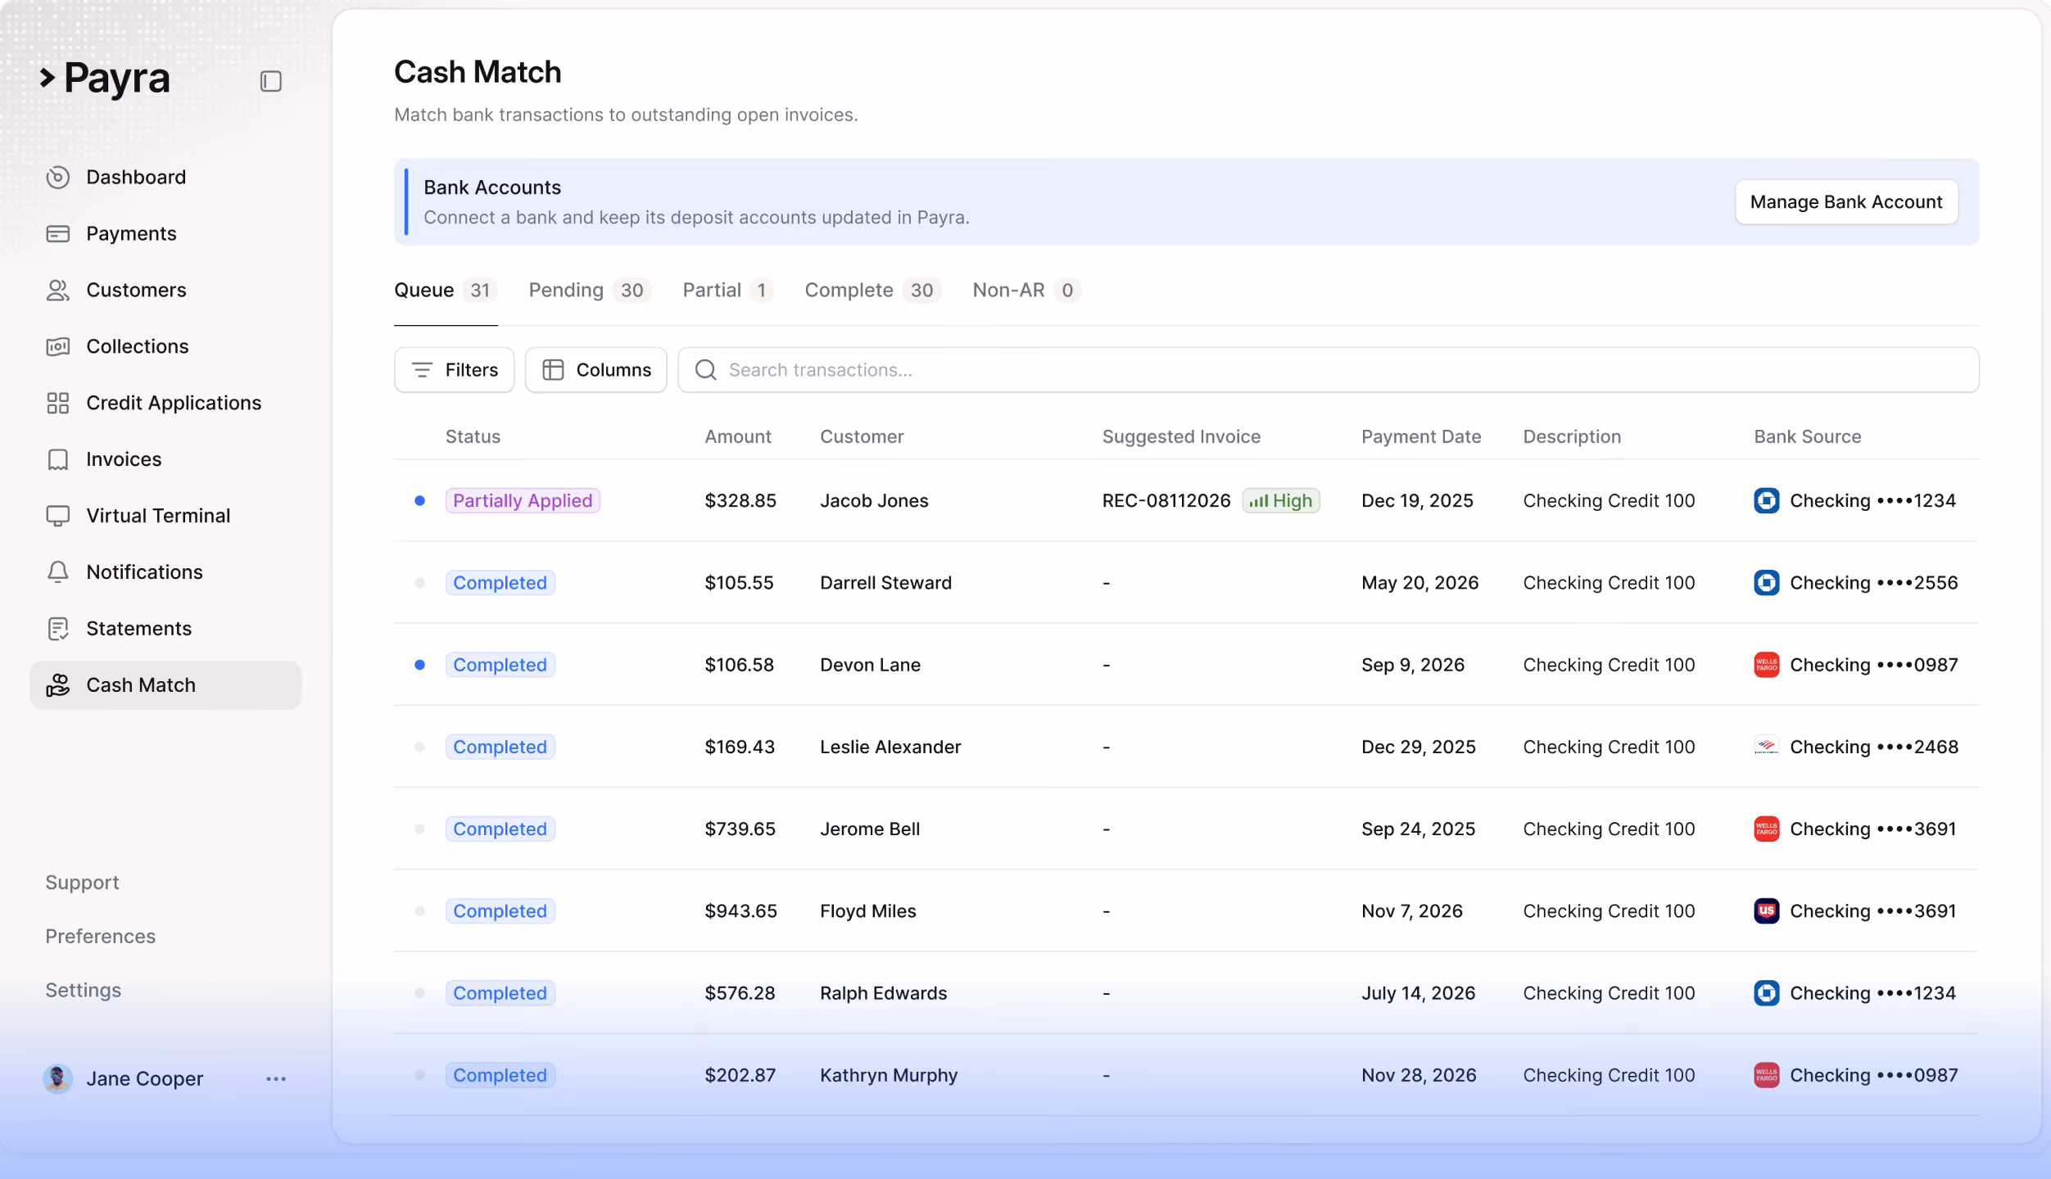The height and width of the screenshot is (1179, 2051).
Task: Click the Customer column header
Action: 862,436
